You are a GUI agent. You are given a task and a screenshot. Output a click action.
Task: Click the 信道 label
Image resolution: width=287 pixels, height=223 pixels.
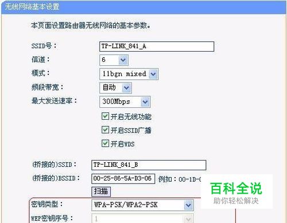point(41,60)
